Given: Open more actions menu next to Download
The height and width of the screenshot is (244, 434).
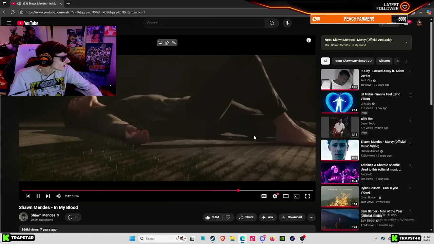Looking at the screenshot, I should coord(311,217).
